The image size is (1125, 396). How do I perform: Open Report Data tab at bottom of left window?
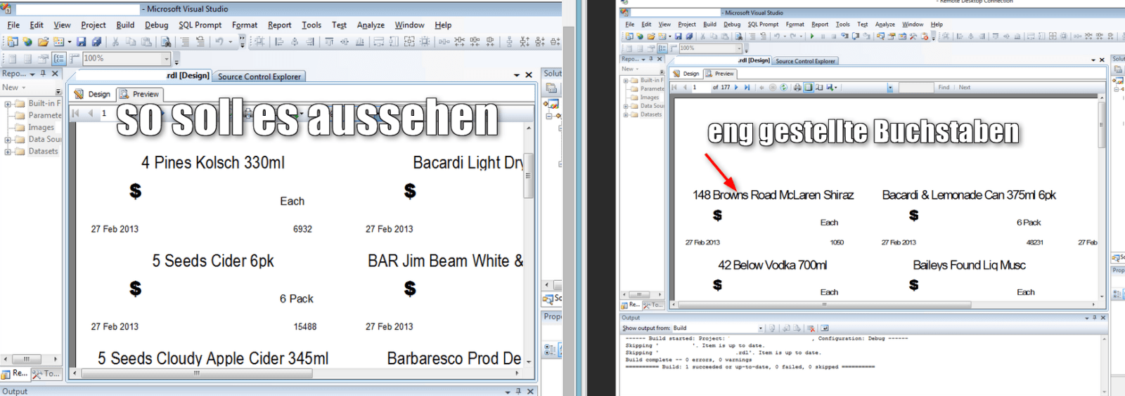[x=15, y=374]
